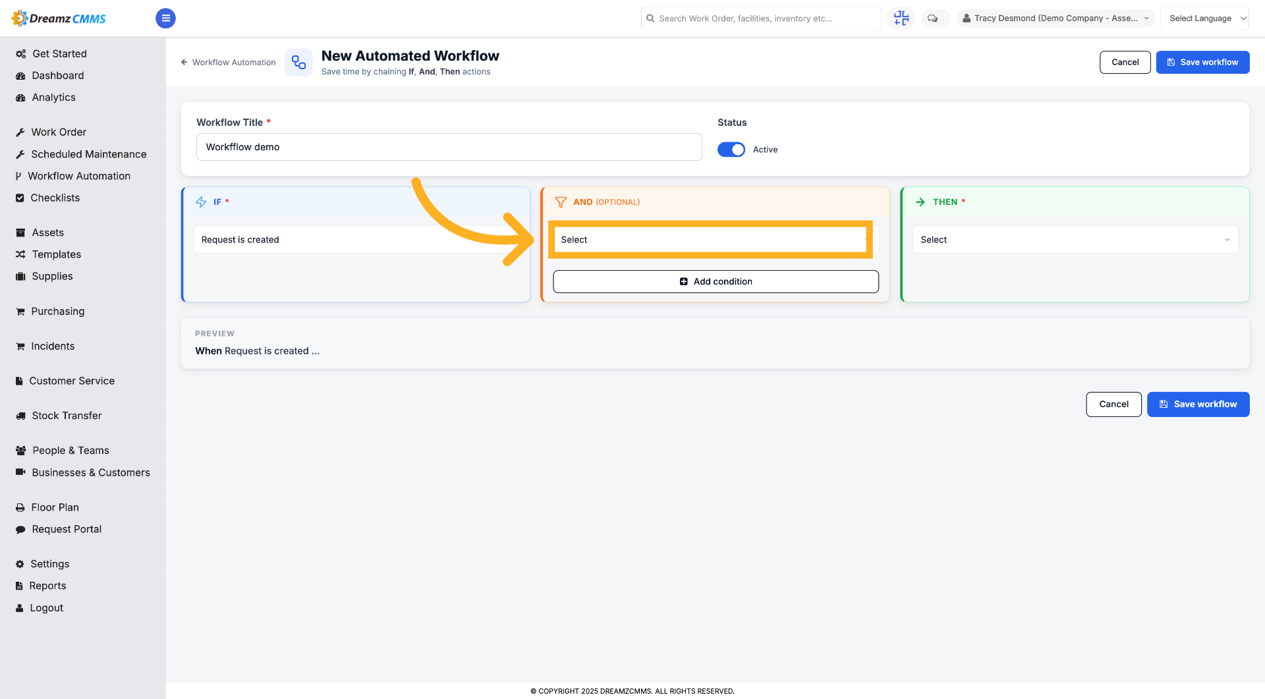Click the Workflow Title input field
Screen dimensions: 1265x699
click(x=449, y=147)
